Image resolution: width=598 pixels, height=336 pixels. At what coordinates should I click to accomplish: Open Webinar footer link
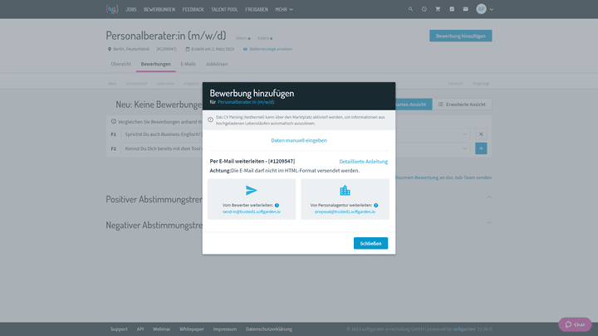click(162, 329)
